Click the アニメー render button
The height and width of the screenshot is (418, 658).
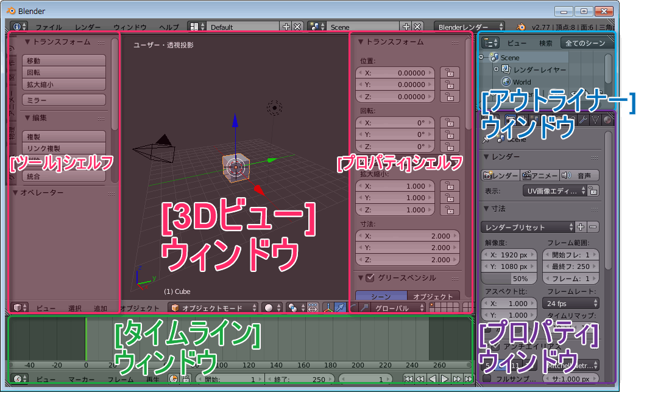[540, 175]
